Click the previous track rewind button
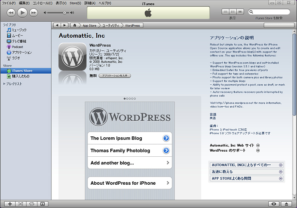The width and height of the screenshot is (297, 208). click(x=11, y=13)
